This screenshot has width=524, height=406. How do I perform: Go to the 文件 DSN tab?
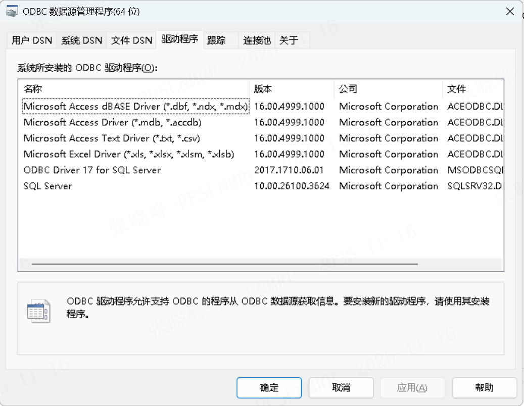131,40
